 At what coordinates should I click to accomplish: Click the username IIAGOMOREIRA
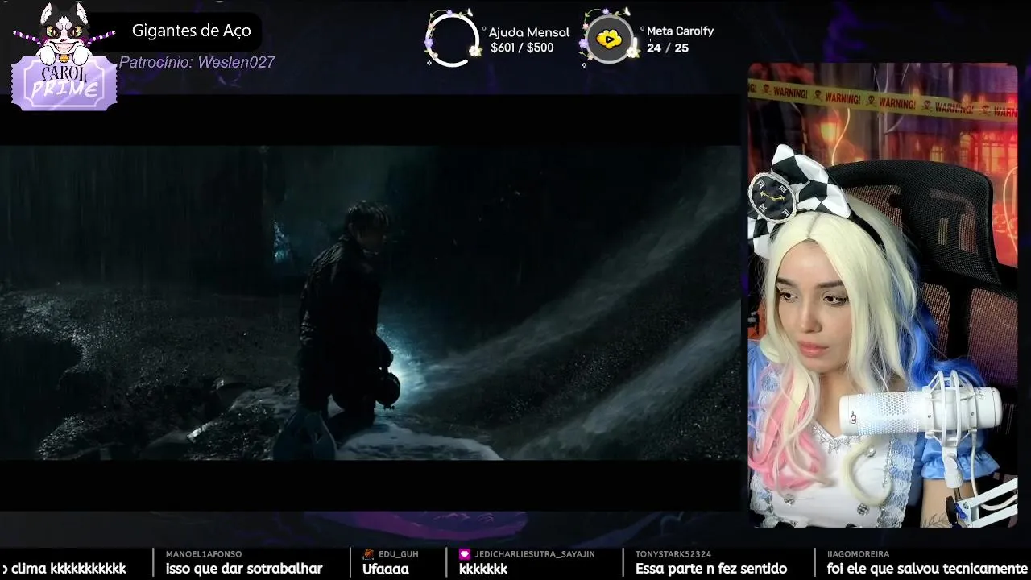858,554
